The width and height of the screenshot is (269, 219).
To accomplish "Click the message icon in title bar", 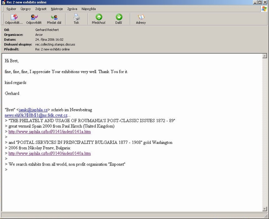I will tap(3, 2).
